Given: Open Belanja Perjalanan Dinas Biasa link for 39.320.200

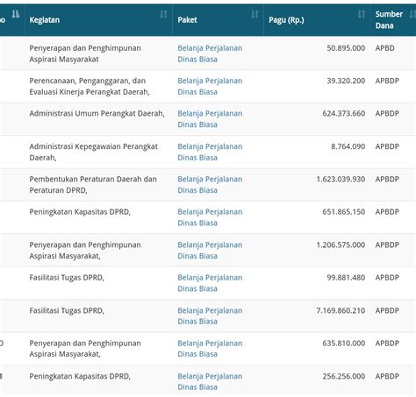Looking at the screenshot, I should coord(210,86).
